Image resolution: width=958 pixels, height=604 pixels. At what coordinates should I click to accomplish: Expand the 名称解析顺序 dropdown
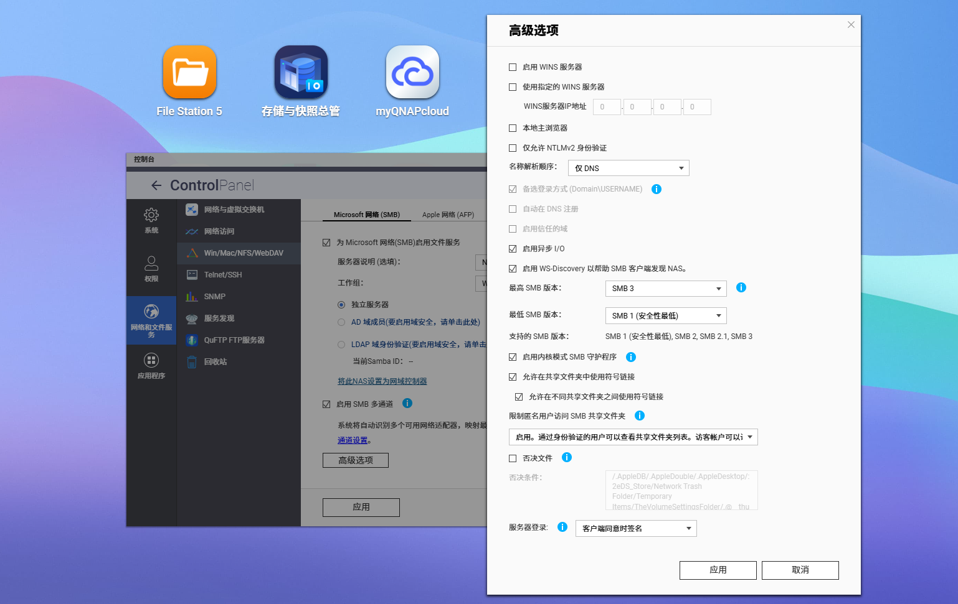coord(628,168)
